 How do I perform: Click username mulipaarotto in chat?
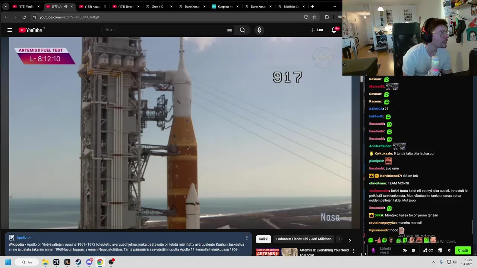pos(379,191)
